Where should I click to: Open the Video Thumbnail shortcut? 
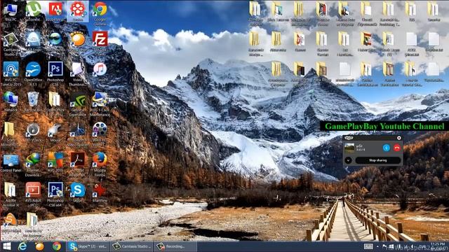pyautogui.click(x=78, y=73)
